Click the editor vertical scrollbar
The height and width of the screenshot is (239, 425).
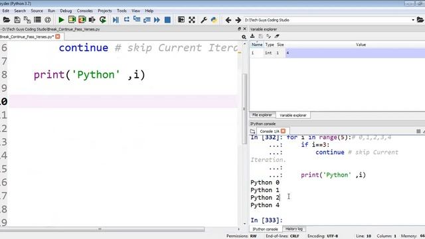(x=244, y=108)
